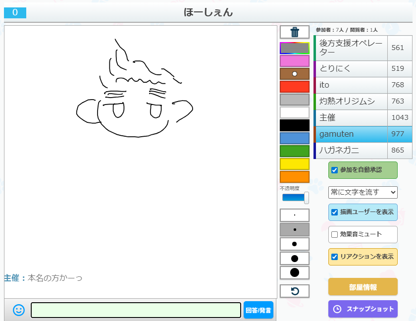Viewport: 416px width, 321px height.
Task: Select player 主催 in participant list
Action: (351, 118)
